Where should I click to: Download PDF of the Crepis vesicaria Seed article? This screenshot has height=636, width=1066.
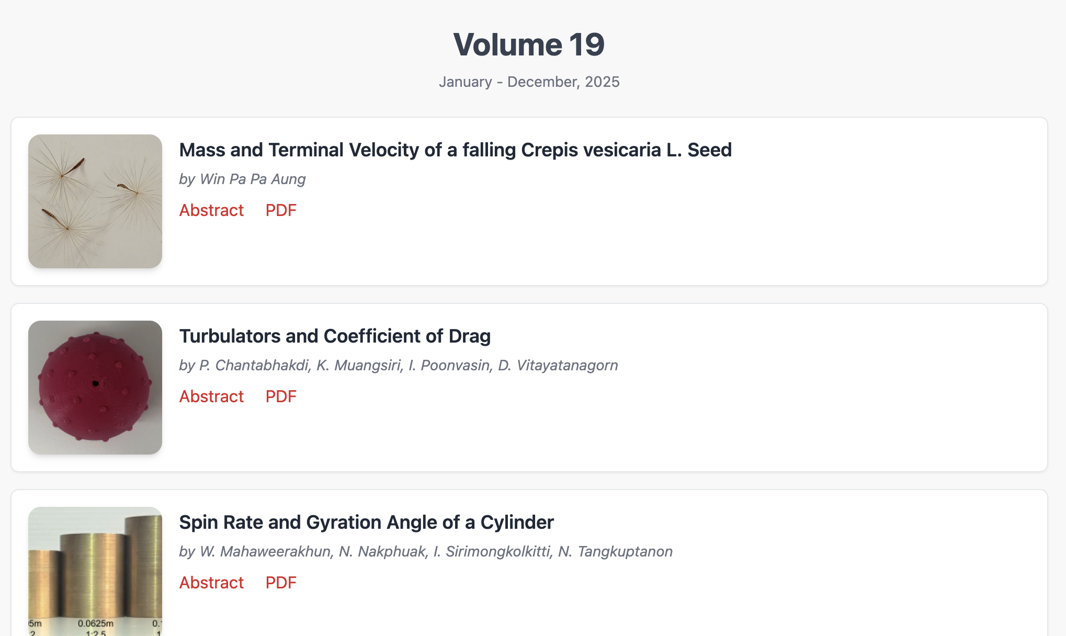281,210
